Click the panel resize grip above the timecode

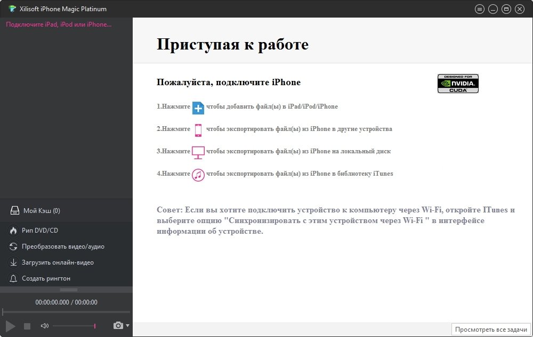68,290
